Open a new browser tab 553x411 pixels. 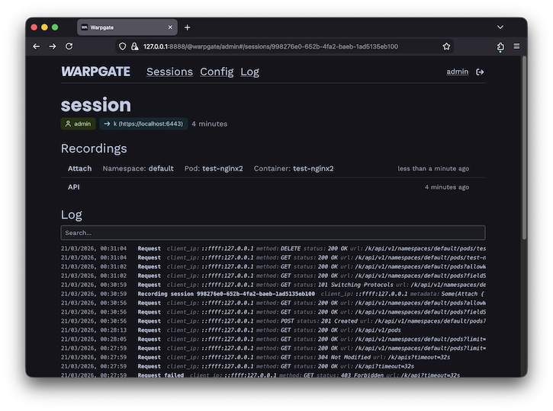[188, 27]
